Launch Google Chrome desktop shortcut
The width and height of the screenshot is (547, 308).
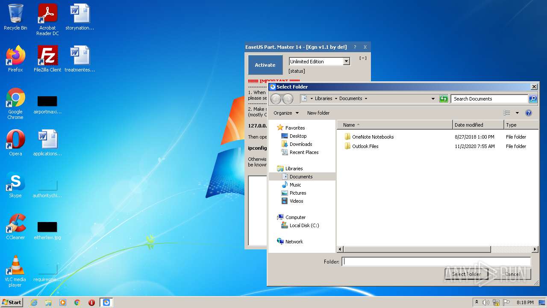click(x=15, y=104)
